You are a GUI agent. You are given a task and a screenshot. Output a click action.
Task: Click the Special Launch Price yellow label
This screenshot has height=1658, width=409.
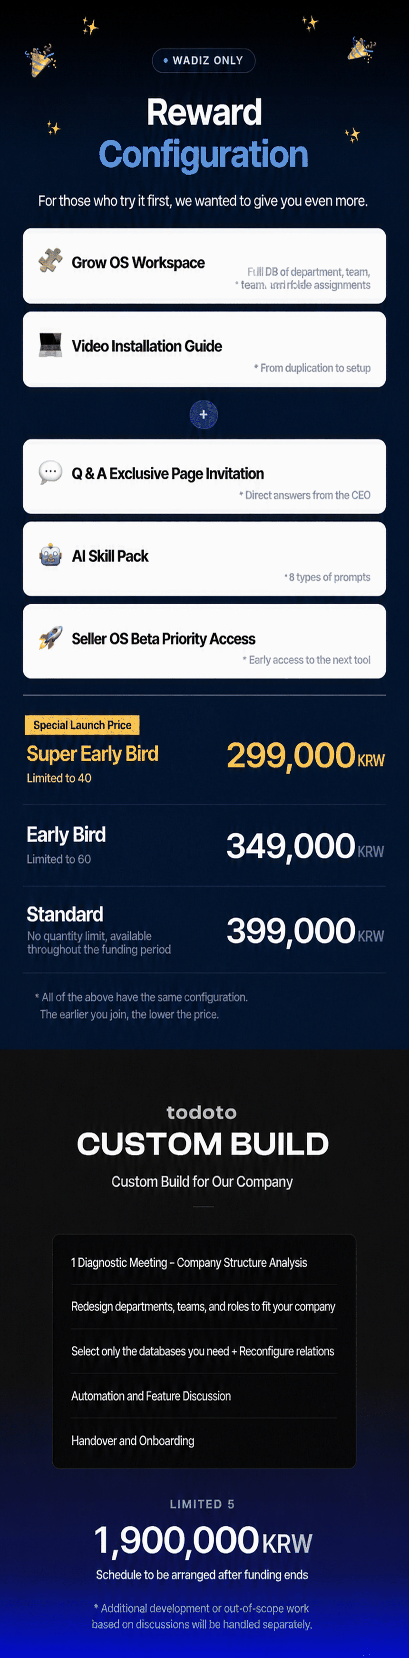coord(82,725)
